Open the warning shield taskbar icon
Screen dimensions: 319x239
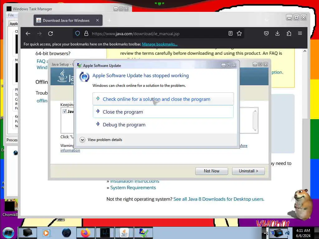tap(143, 233)
